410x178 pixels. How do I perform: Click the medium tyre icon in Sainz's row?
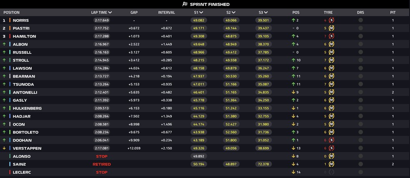tap(332, 164)
